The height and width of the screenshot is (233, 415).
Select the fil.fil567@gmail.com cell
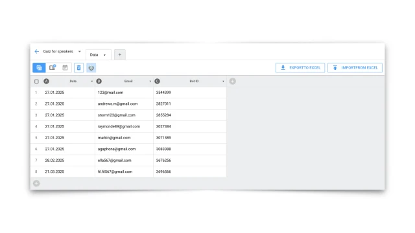124,172
